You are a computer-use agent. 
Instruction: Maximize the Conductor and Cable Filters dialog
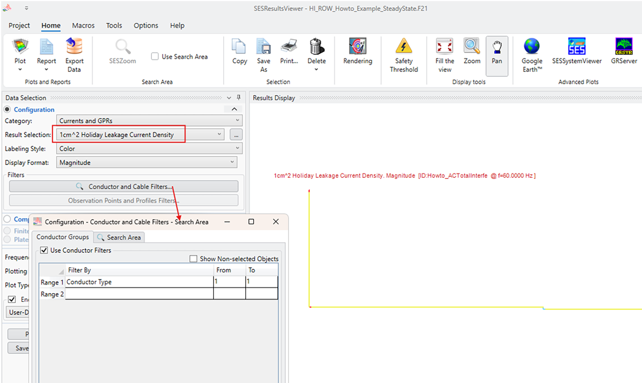pyautogui.click(x=251, y=222)
